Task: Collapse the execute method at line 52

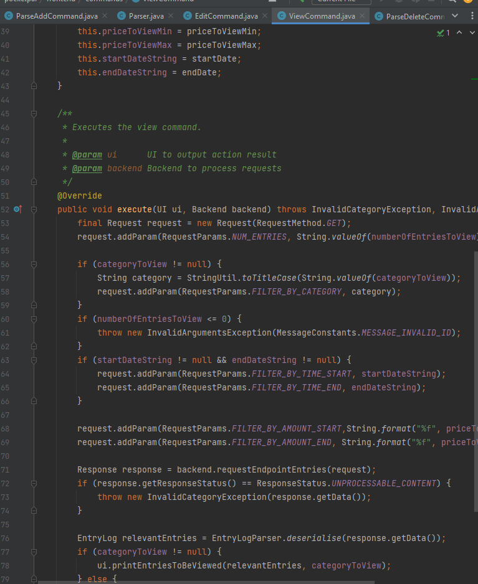Action: 34,209
